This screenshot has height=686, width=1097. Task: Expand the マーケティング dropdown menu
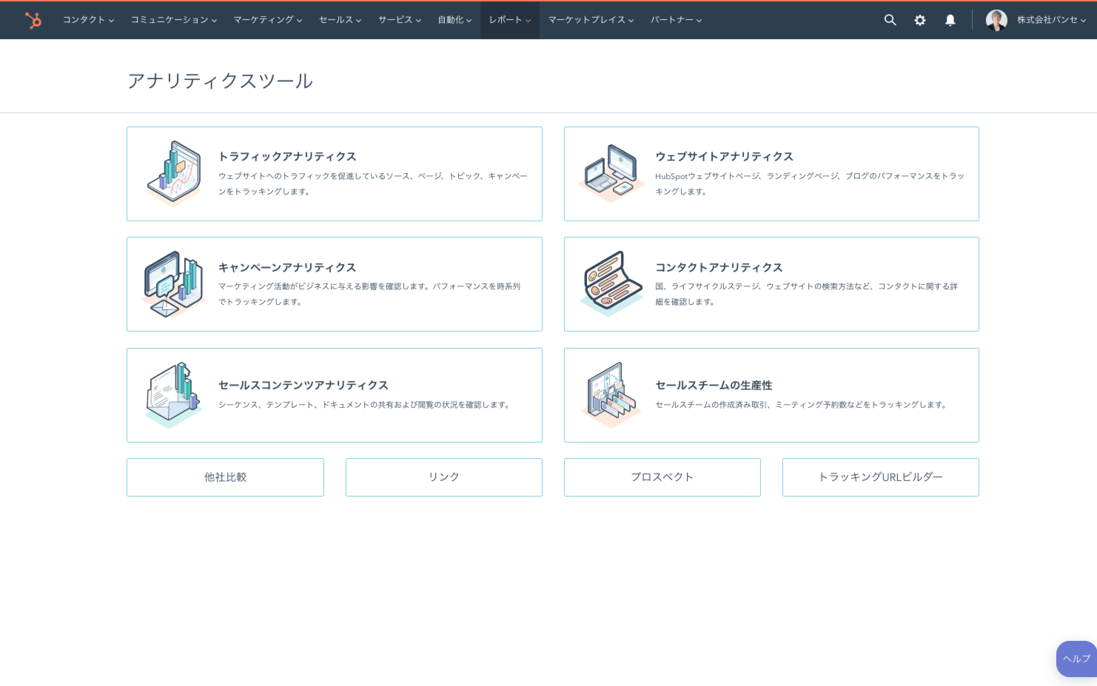tap(267, 20)
